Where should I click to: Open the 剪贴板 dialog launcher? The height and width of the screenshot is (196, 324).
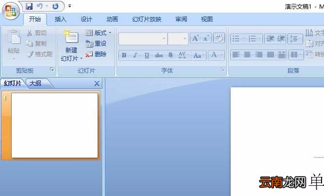click(52, 69)
